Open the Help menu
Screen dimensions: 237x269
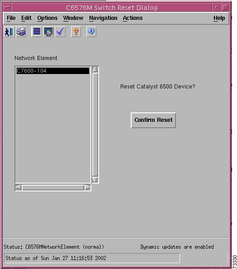pos(219,18)
